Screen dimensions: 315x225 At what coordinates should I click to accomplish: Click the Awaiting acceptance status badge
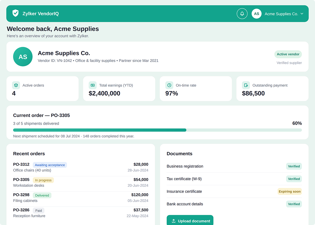click(50, 165)
